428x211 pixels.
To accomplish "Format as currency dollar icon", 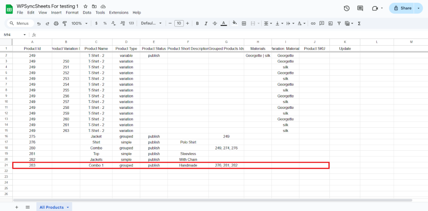I will [97, 23].
